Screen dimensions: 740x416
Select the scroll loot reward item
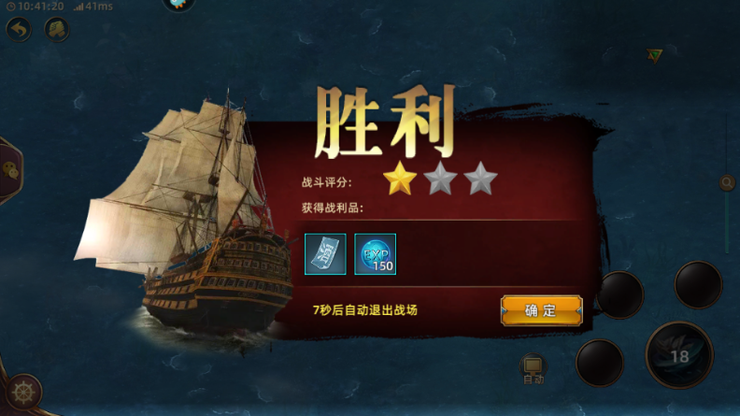point(325,254)
